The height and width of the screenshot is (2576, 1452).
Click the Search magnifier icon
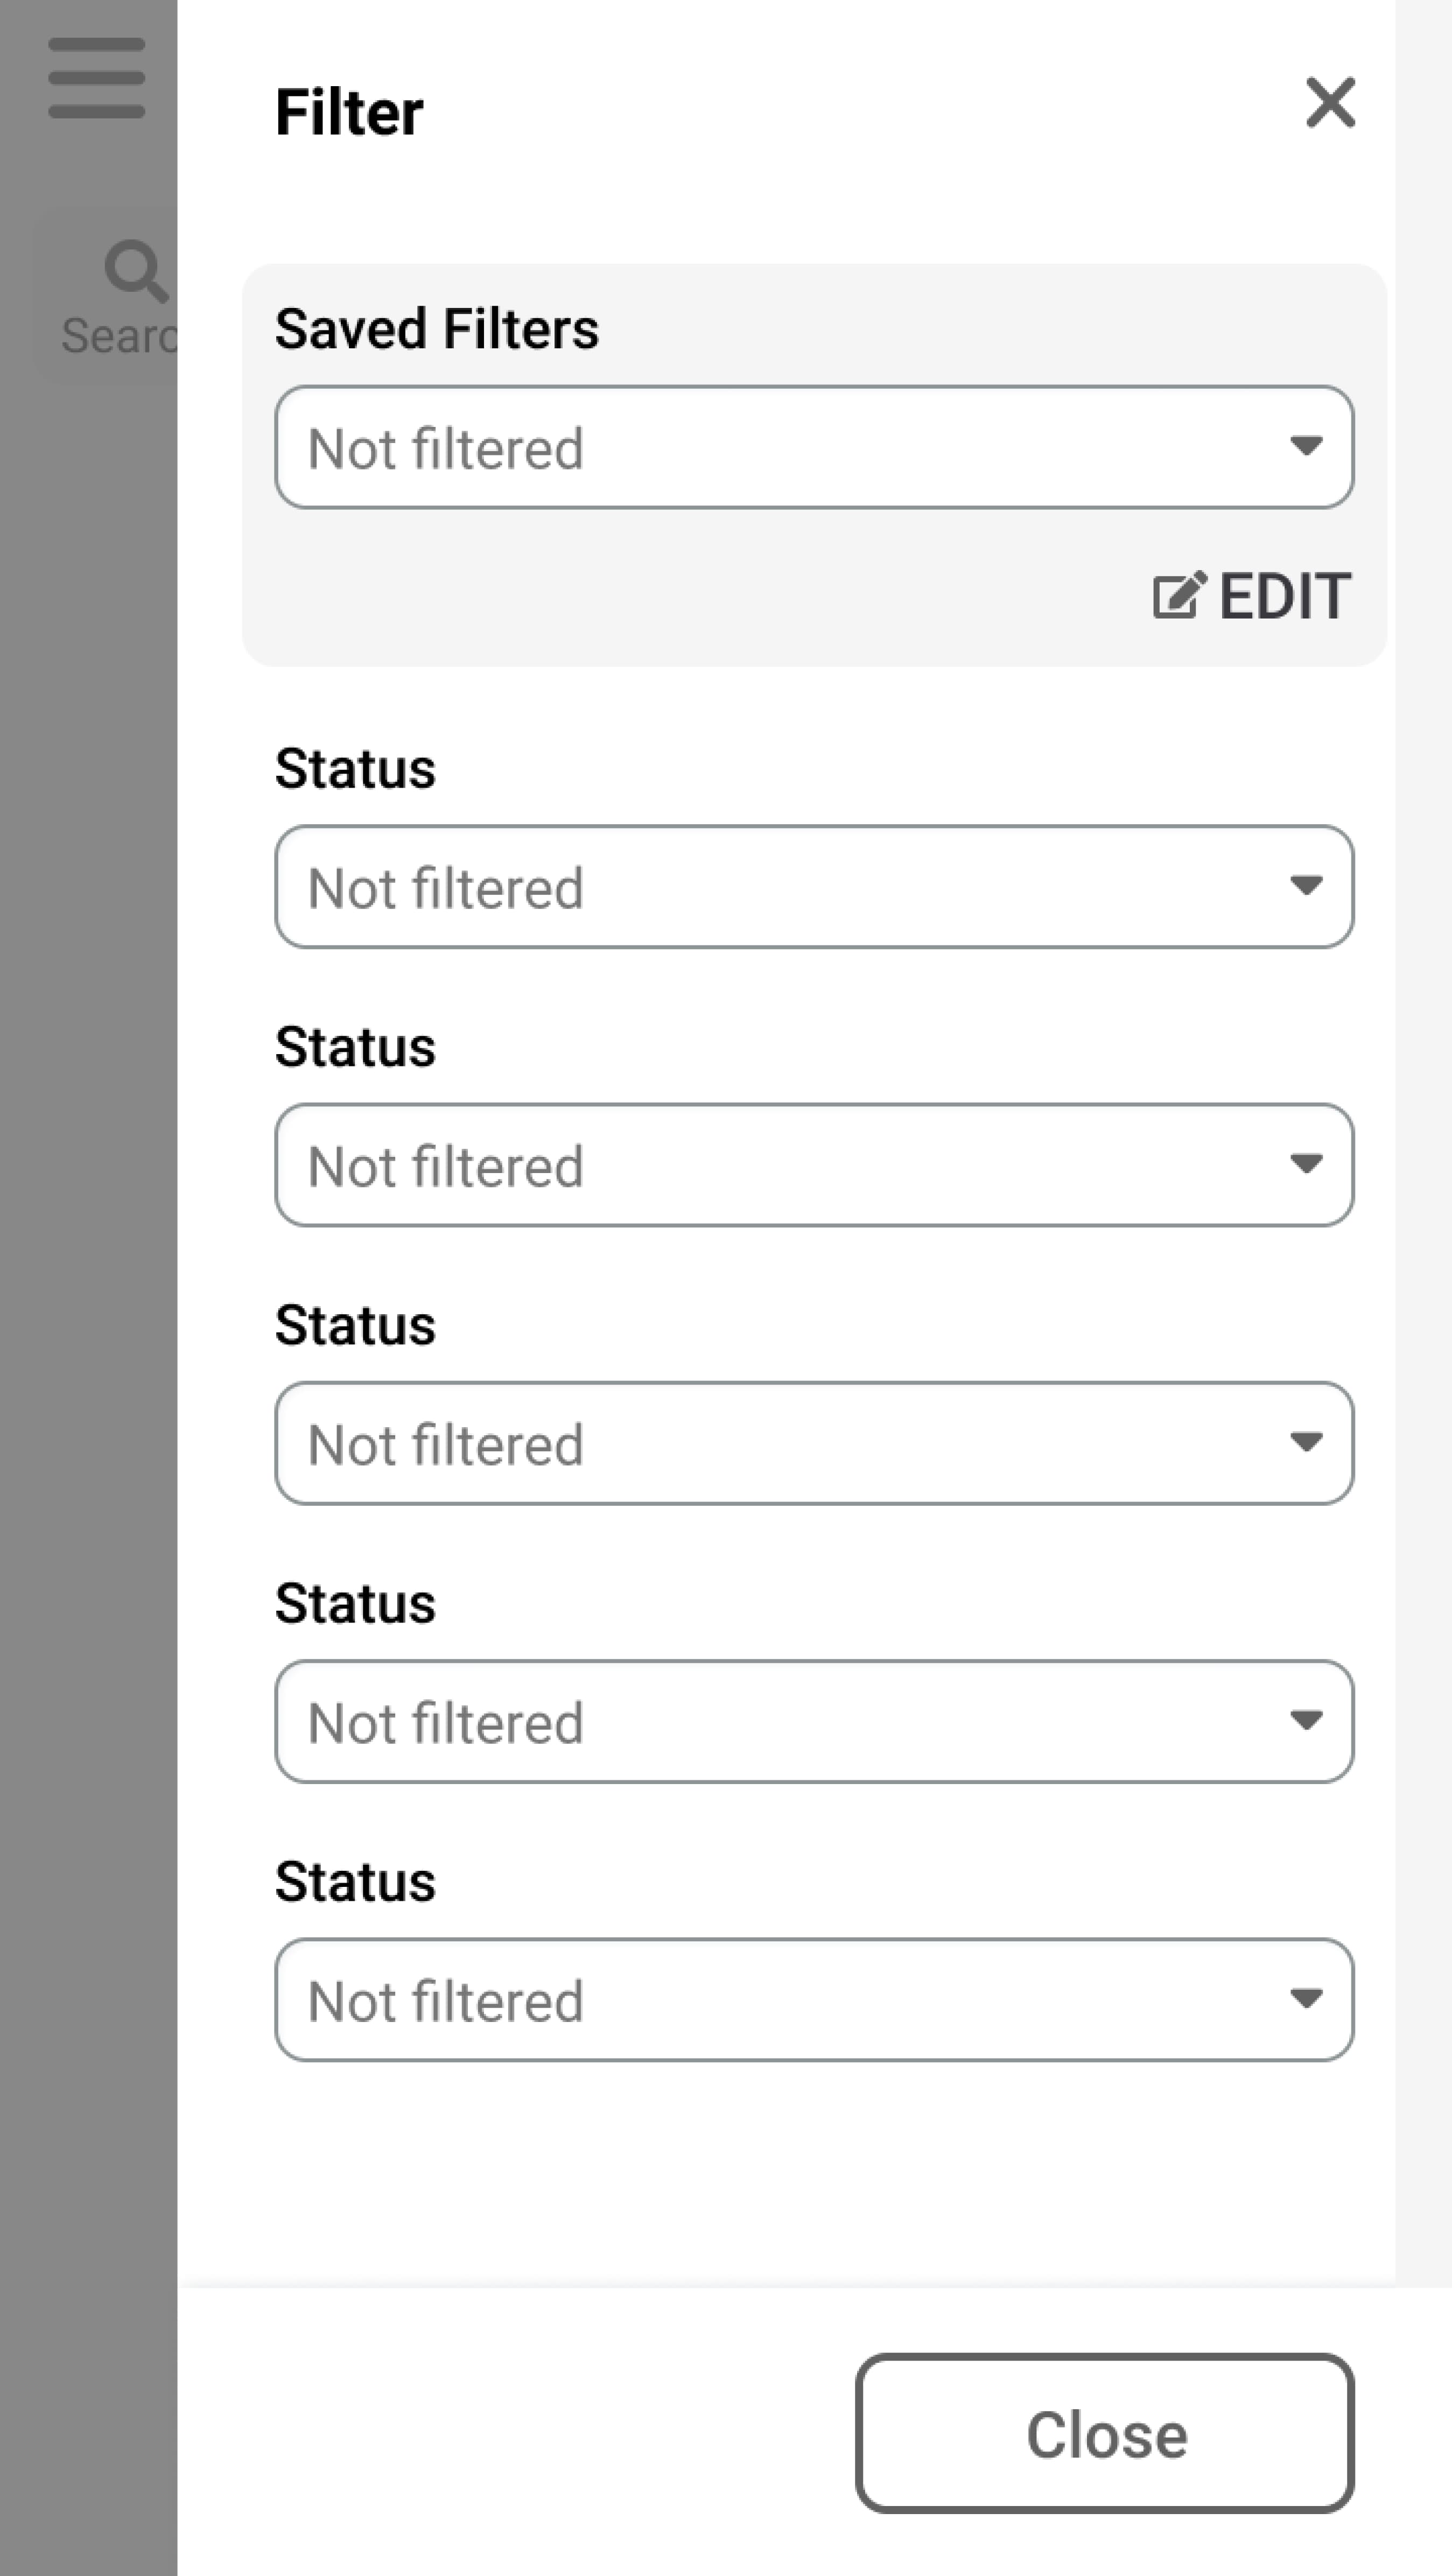134,270
